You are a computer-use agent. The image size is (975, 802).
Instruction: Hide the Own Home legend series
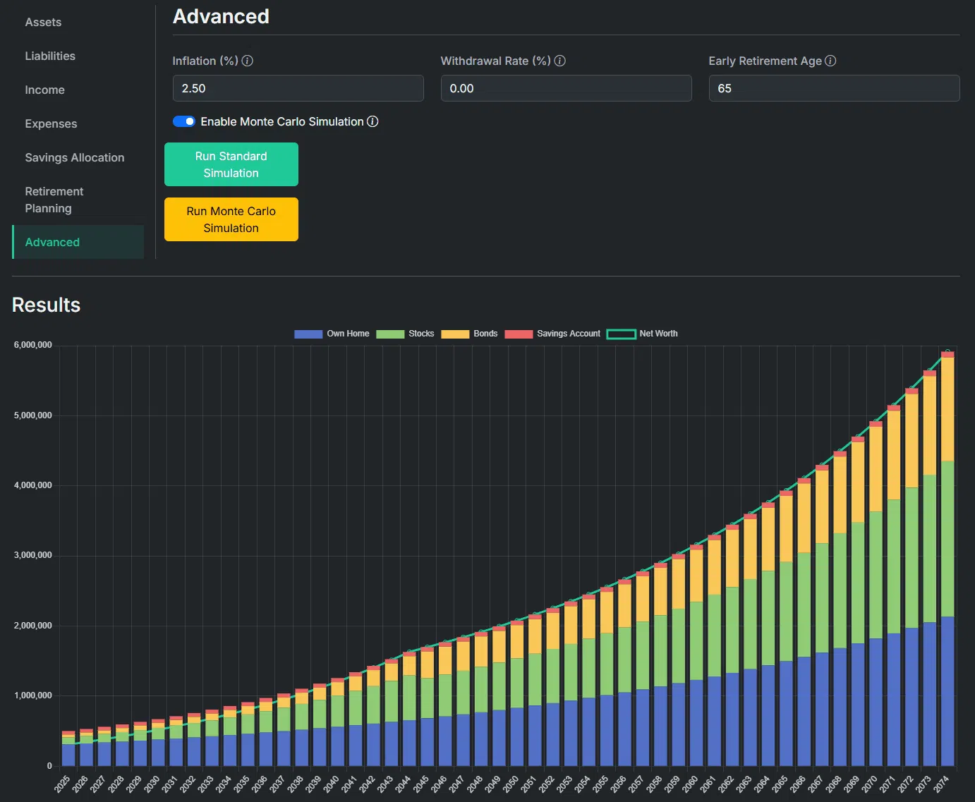(332, 334)
